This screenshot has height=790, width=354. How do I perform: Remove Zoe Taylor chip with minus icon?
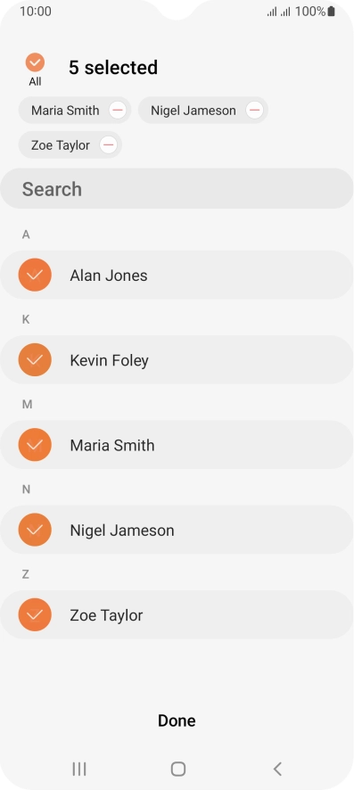coord(108,145)
